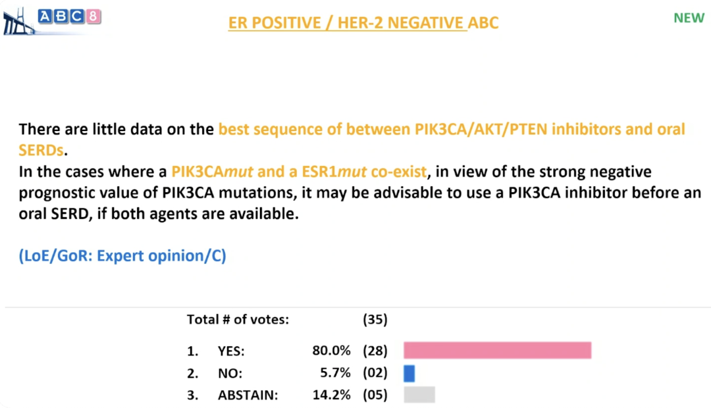Click the blue NO result bar
The height and width of the screenshot is (408, 711).
409,373
